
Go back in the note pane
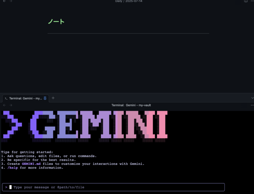pyautogui.click(x=4, y=1)
